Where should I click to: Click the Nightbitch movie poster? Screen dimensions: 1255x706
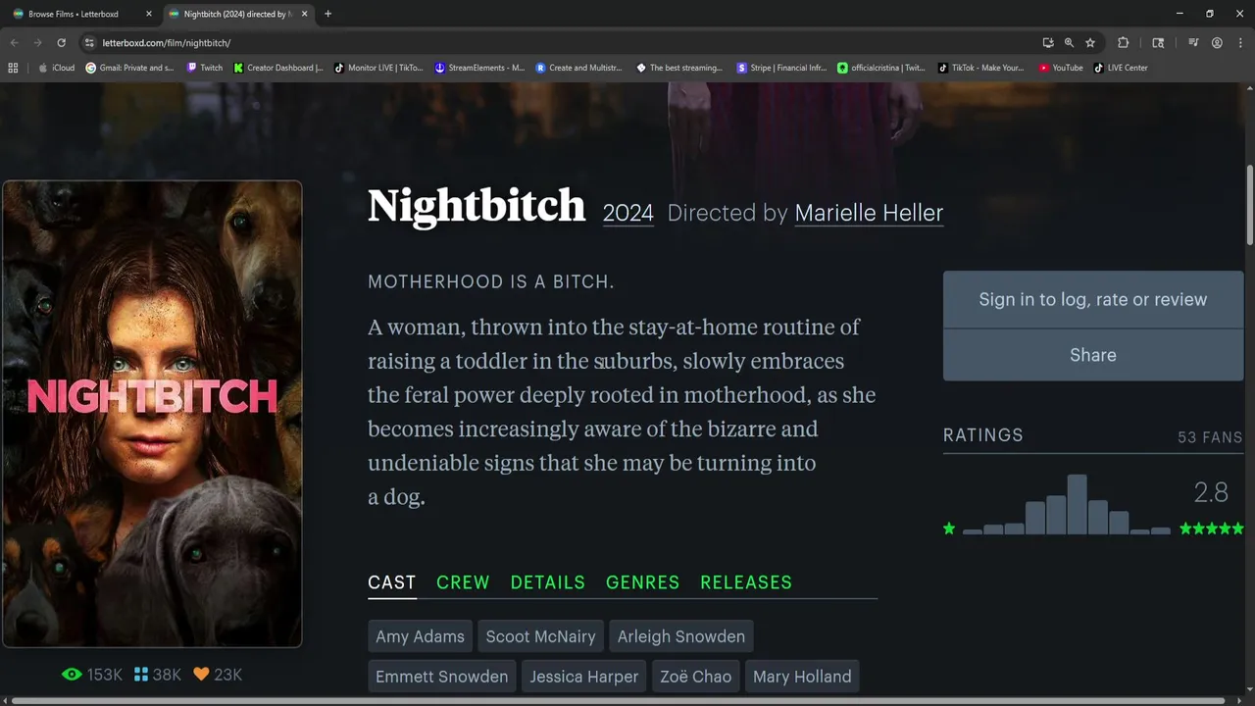point(152,414)
